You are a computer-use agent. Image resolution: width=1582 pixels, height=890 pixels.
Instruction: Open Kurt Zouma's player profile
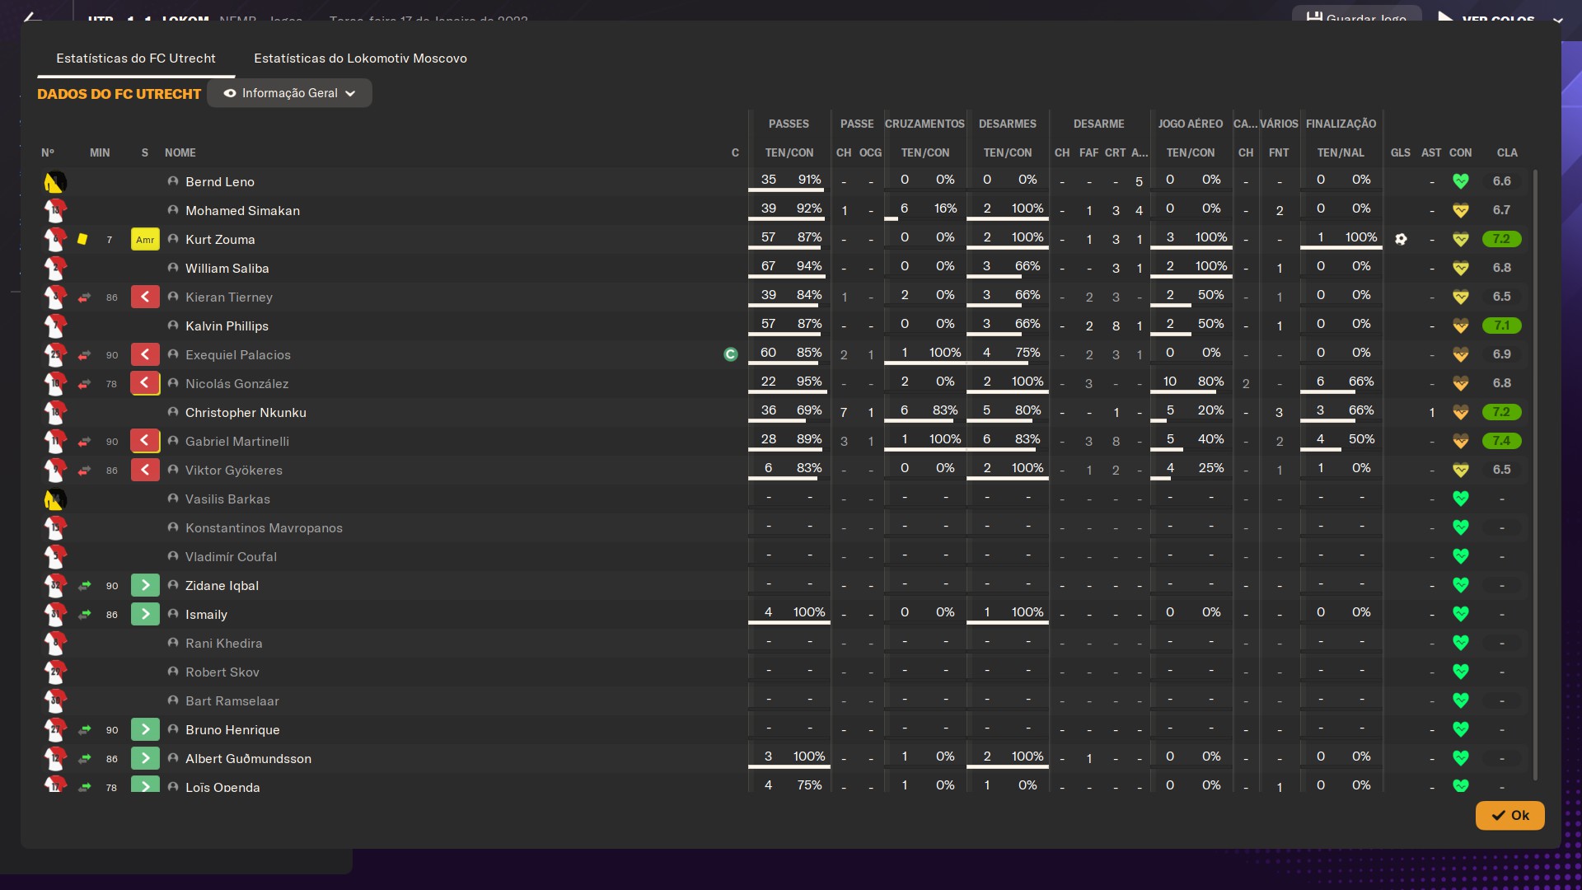point(220,239)
